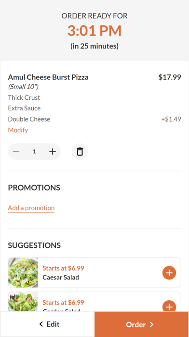This screenshot has width=189, height=337.
Task: Add Caesar Salad with orange plus icon
Action: pyautogui.click(x=169, y=273)
